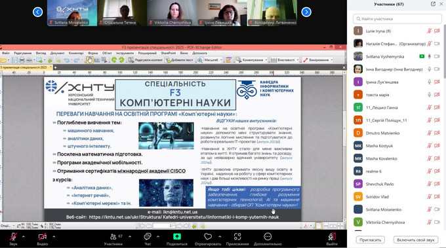446x248 pixels.
Task: Click Включить свой звук button
Action: pos(416,239)
